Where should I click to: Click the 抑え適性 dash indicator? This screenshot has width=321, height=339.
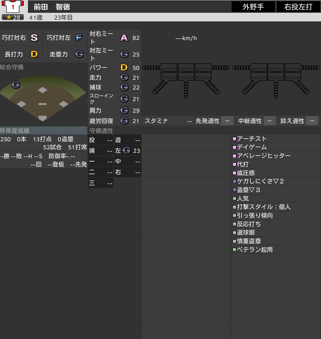coord(312,121)
